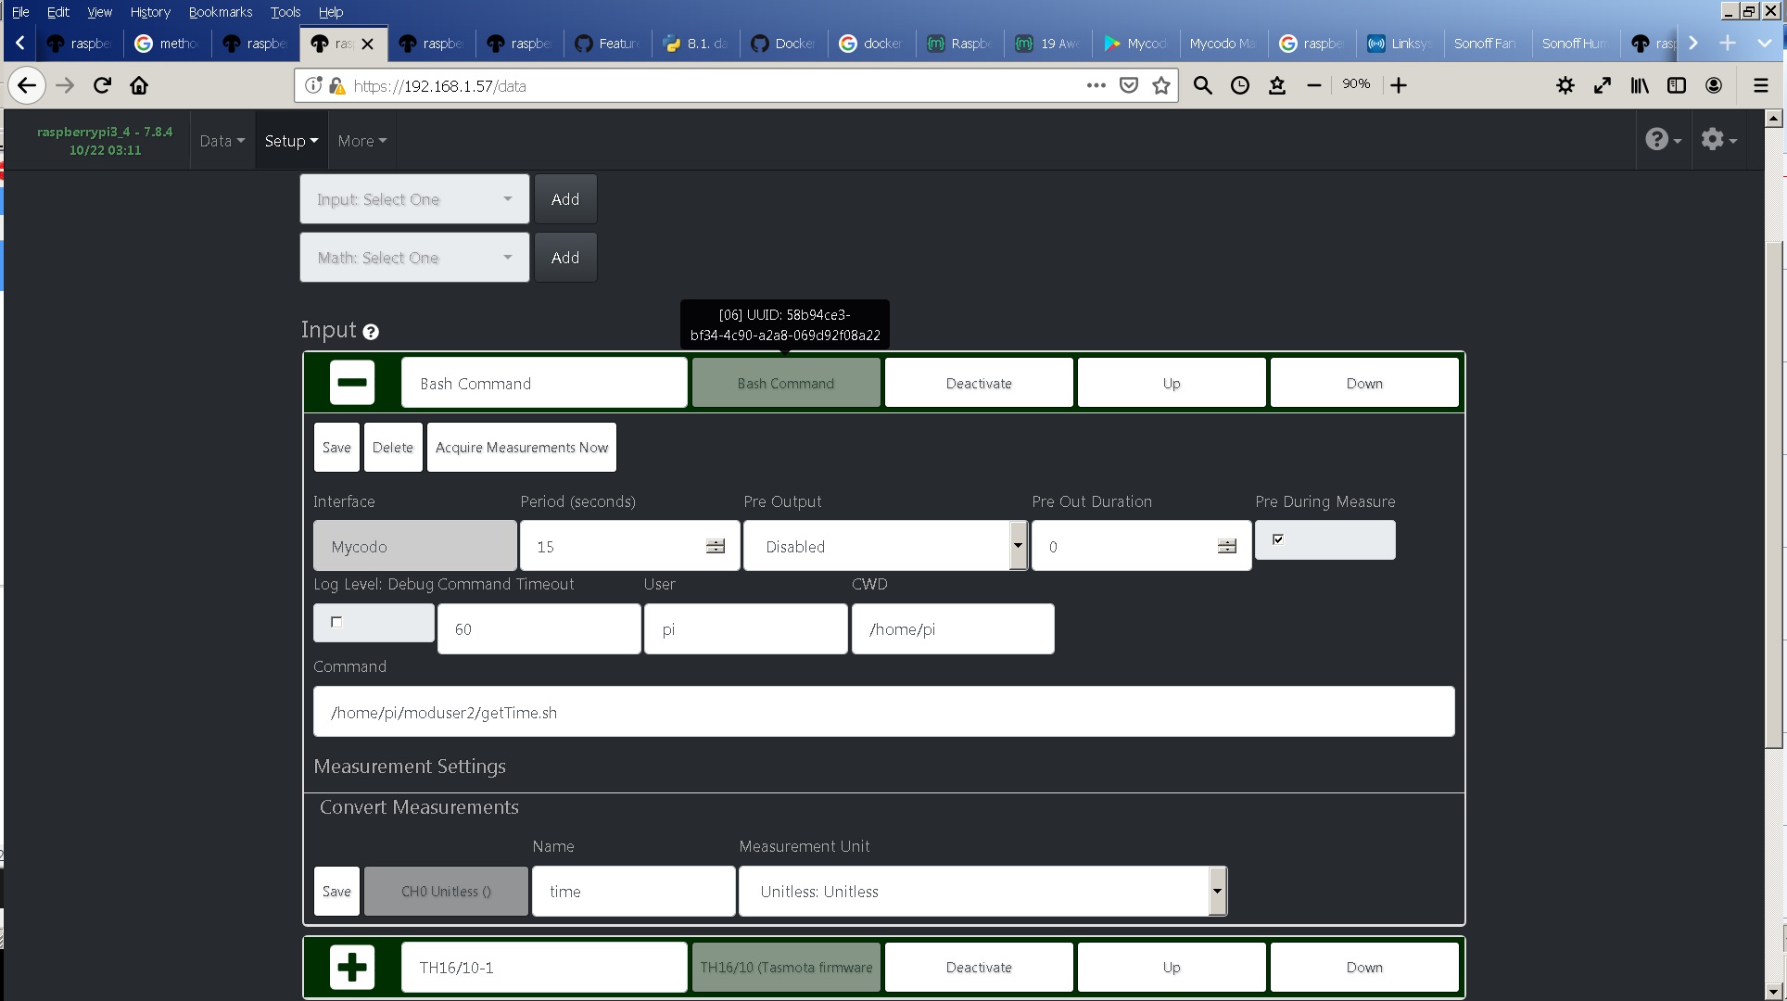This screenshot has width=1787, height=1001.
Task: Bookmark this page with the star icon
Action: coord(1161,85)
